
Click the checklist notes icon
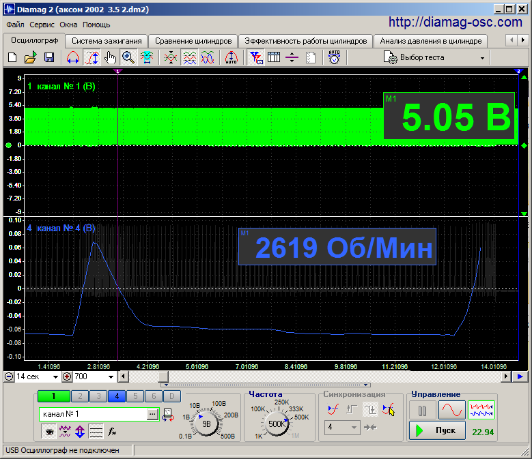311,57
